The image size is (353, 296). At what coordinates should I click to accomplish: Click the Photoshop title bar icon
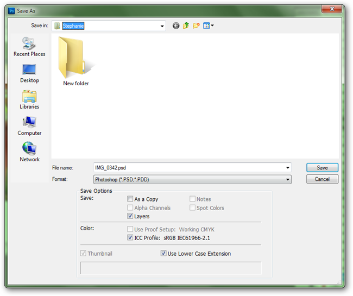coord(11,11)
